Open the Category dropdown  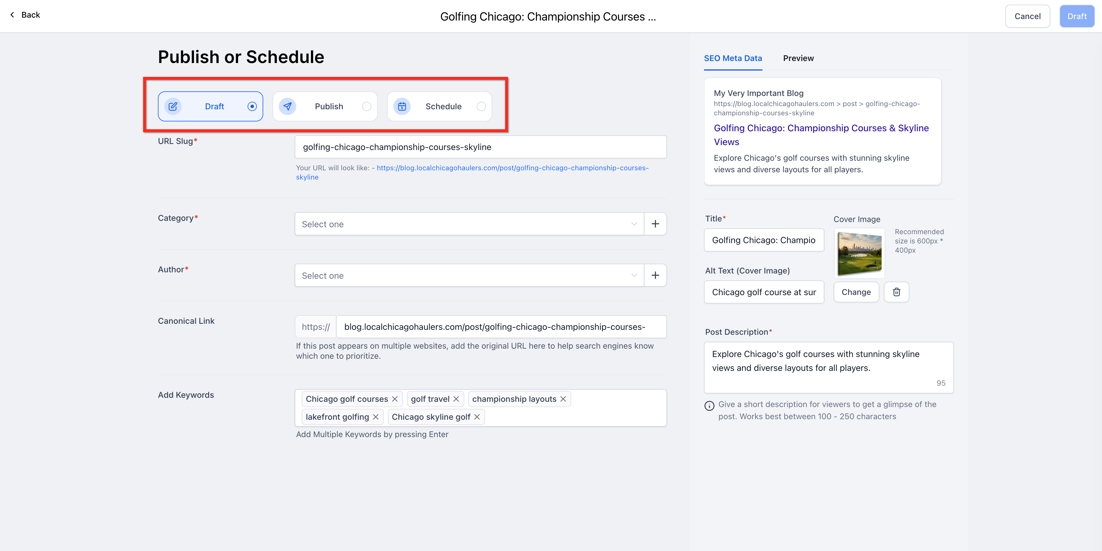point(469,224)
